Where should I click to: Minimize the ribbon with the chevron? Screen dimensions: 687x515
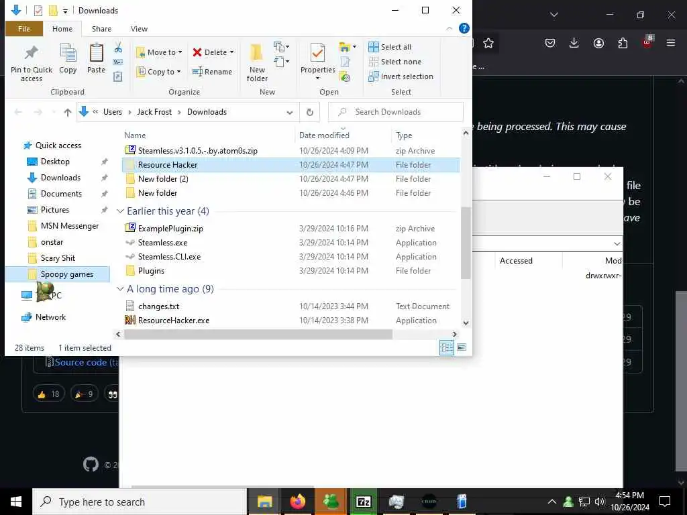click(449, 28)
